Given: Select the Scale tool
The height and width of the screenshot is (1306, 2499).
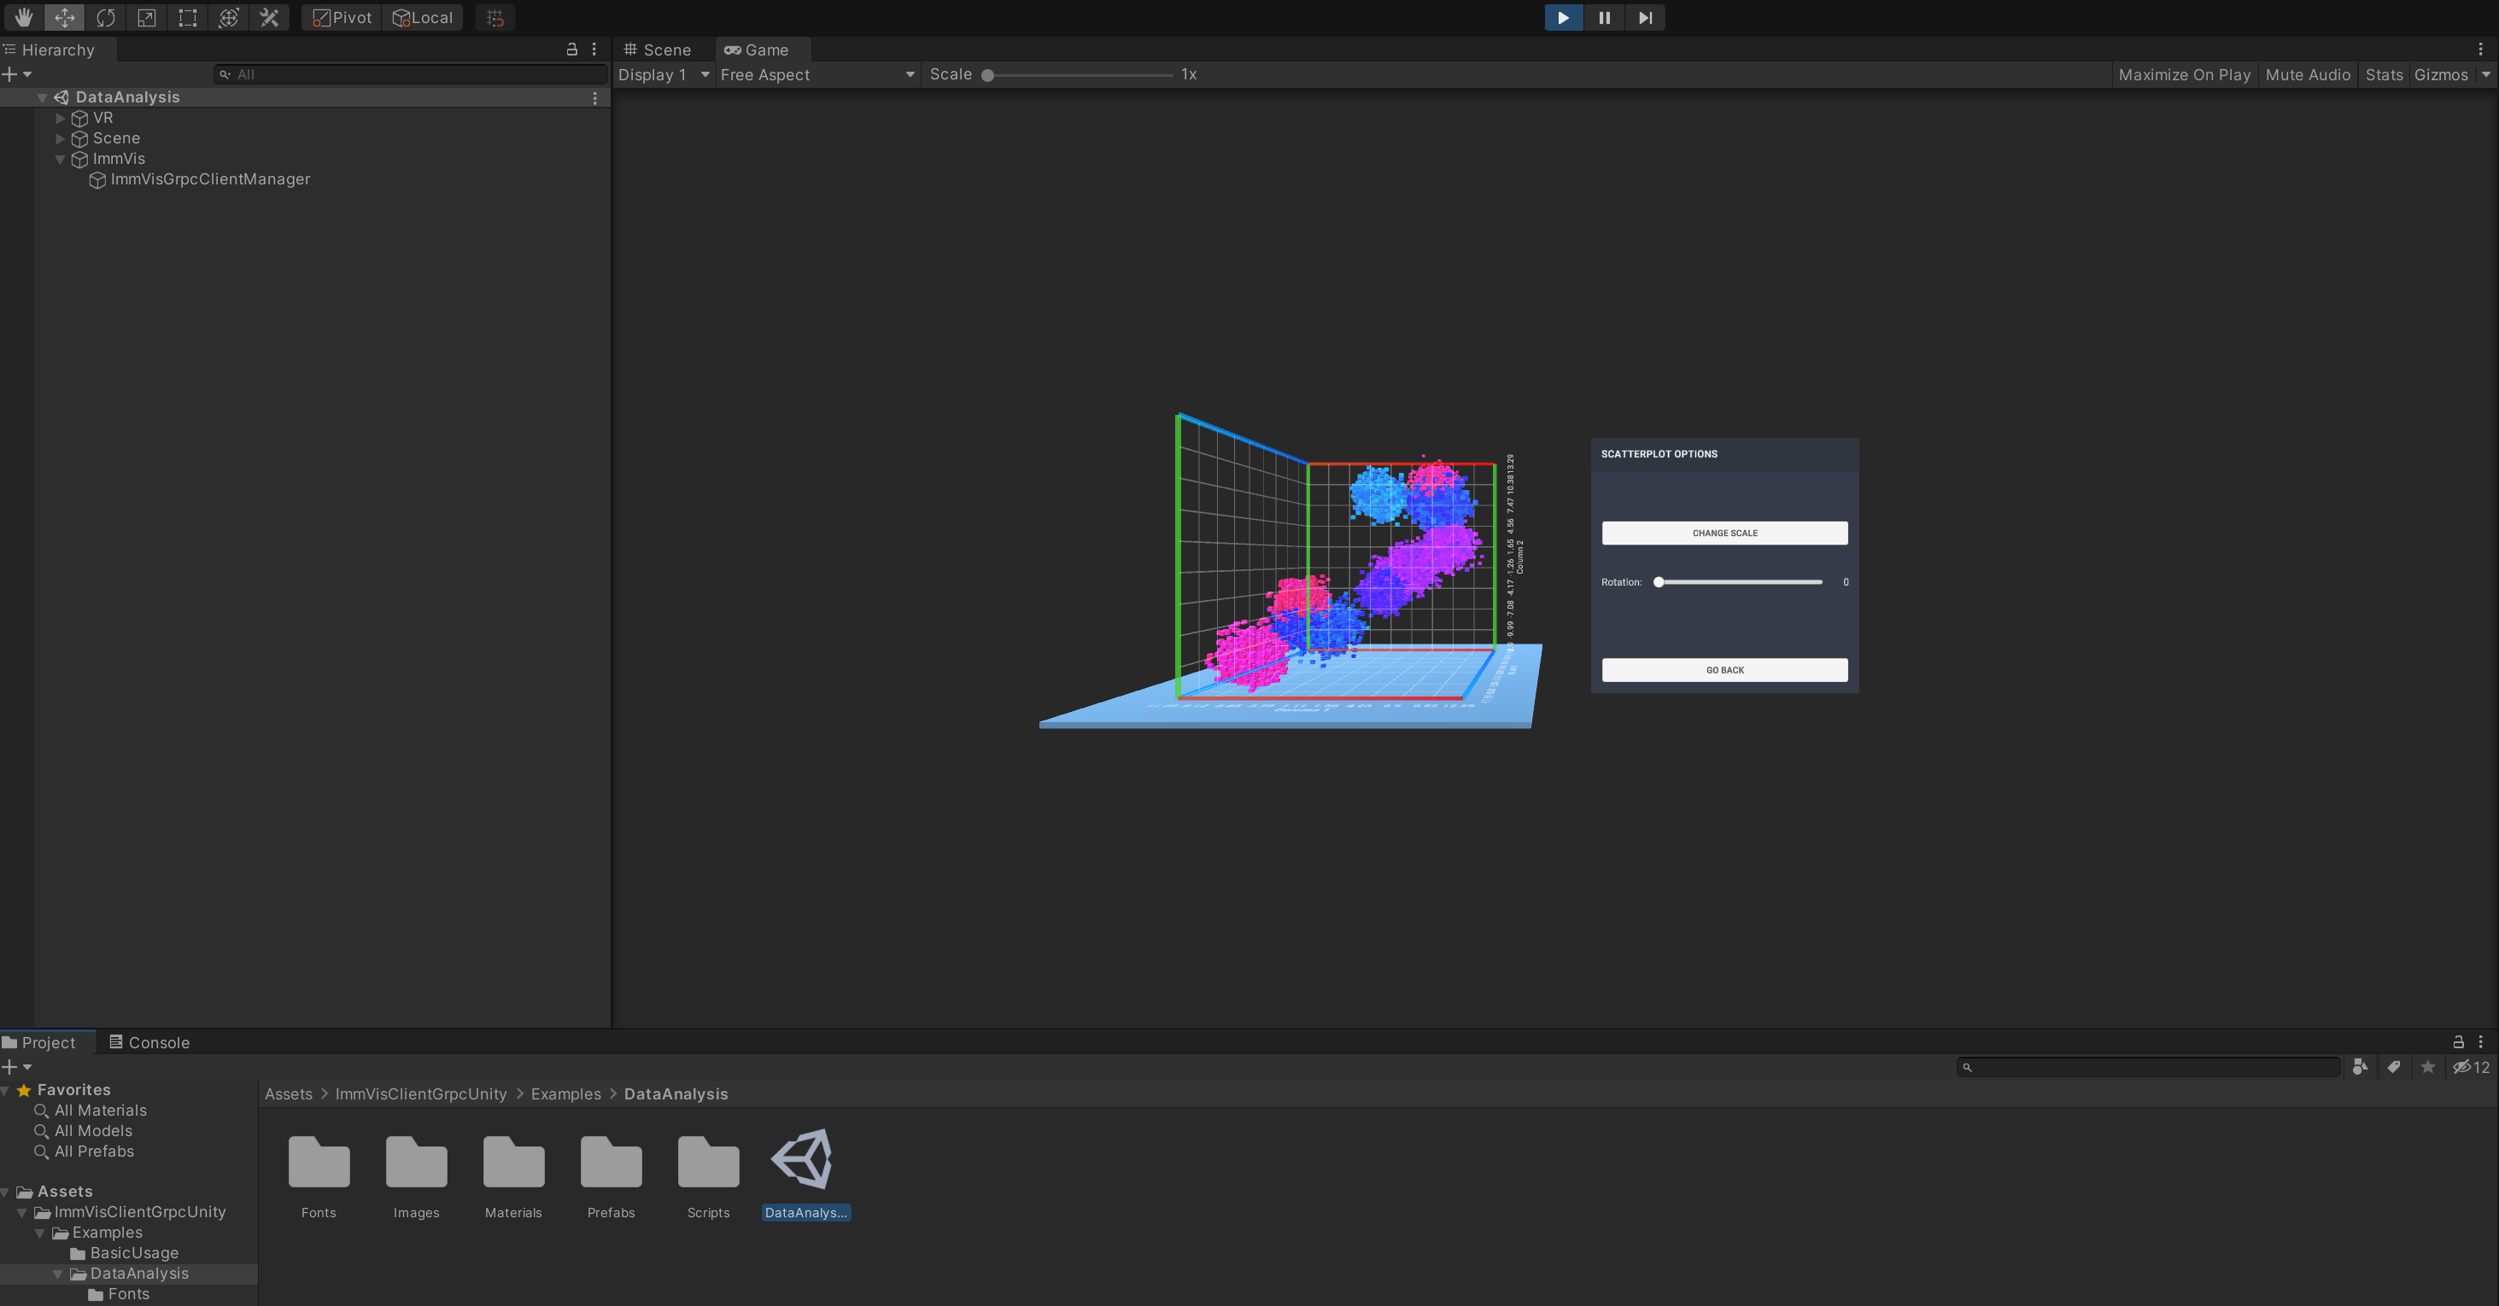Looking at the screenshot, I should [x=147, y=17].
